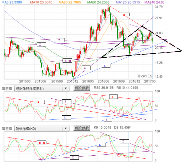
Task: Click the 16.28 price axis label
Action: tap(159, 63)
